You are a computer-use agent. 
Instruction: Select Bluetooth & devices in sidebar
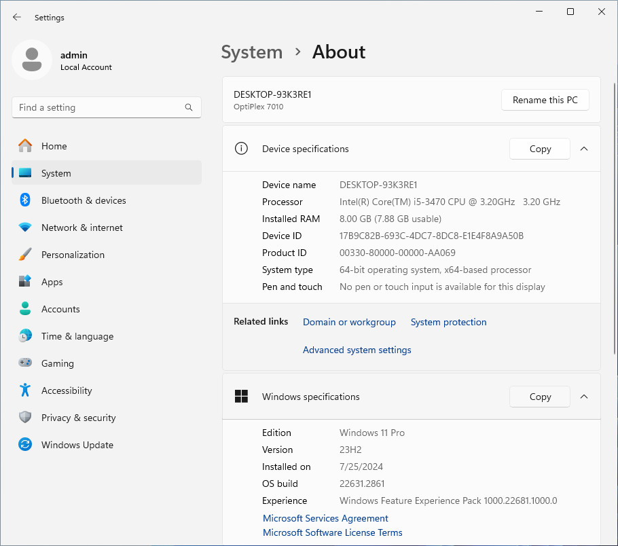107,200
